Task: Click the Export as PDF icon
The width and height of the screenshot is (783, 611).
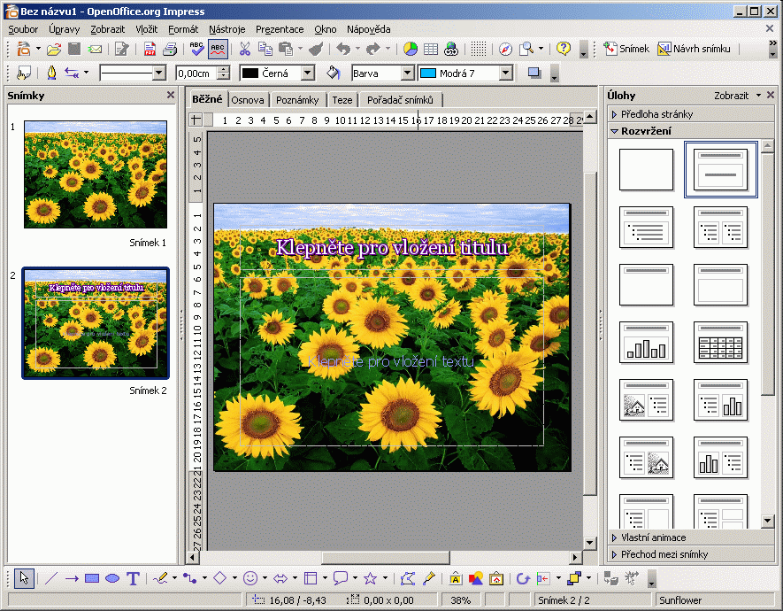Action: tap(150, 49)
